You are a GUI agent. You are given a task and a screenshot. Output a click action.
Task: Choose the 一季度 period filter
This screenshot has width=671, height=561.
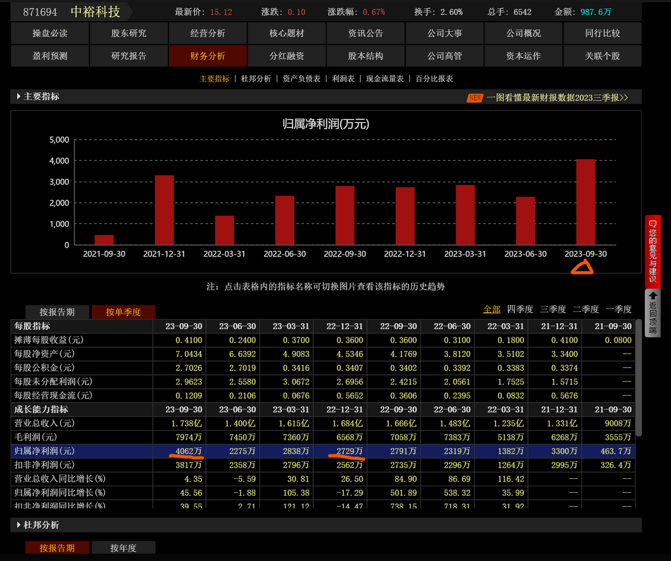(618, 309)
